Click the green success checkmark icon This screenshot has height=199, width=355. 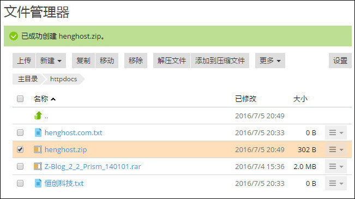(x=14, y=36)
